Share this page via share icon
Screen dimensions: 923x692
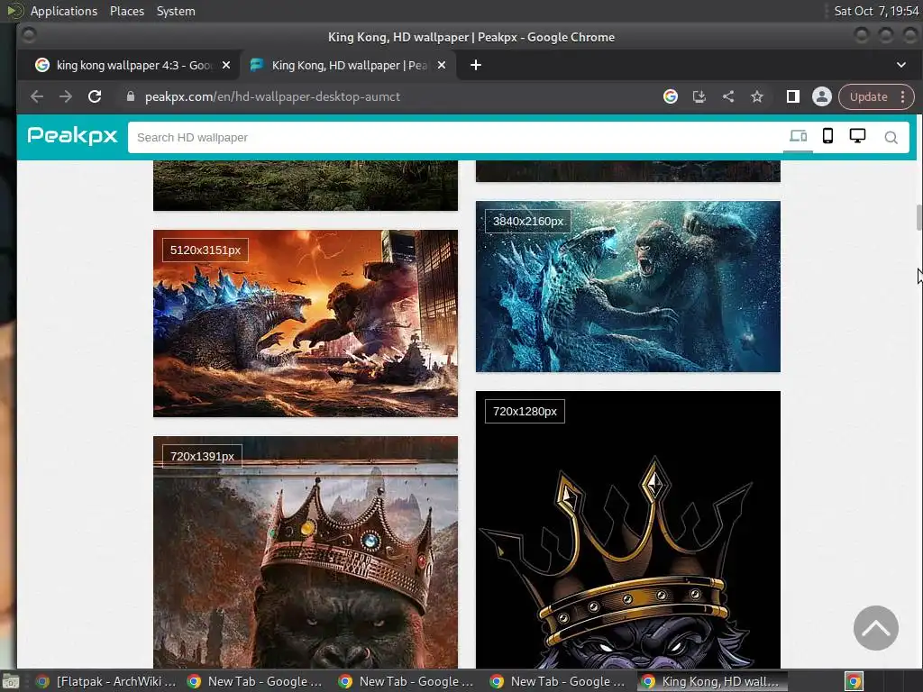(x=728, y=96)
